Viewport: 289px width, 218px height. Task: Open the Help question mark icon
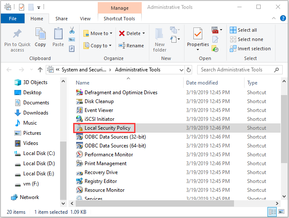[283, 18]
